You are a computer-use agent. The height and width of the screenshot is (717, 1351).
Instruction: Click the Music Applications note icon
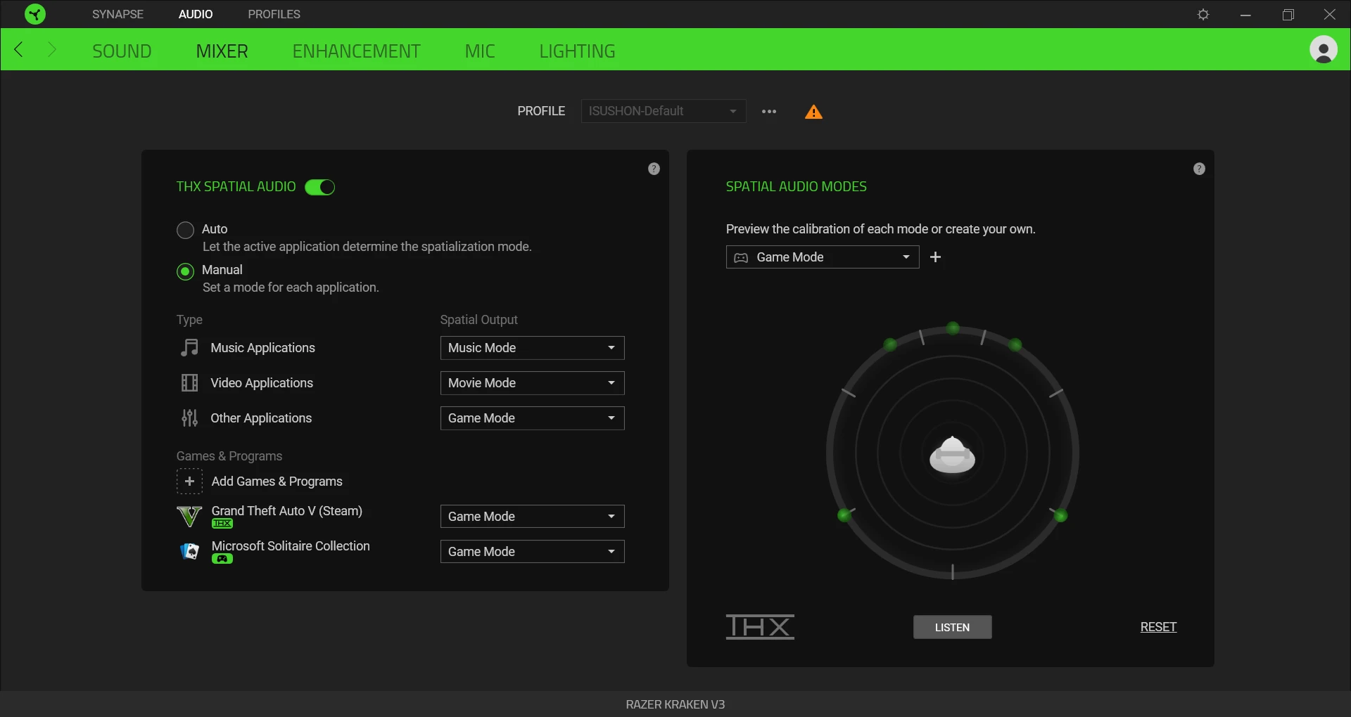click(189, 348)
